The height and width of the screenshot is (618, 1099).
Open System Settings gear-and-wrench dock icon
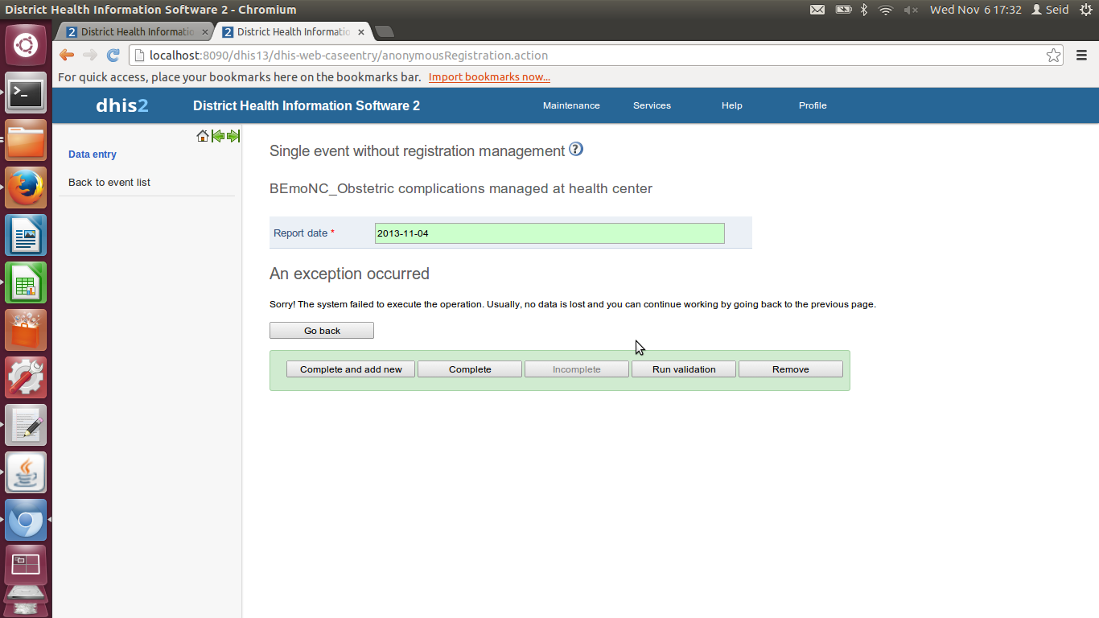point(26,377)
